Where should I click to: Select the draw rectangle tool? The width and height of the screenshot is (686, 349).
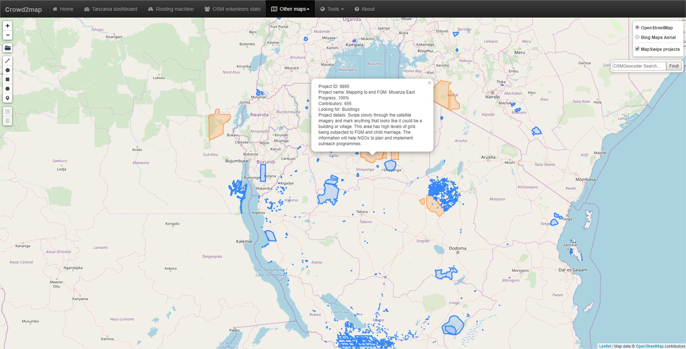click(8, 79)
